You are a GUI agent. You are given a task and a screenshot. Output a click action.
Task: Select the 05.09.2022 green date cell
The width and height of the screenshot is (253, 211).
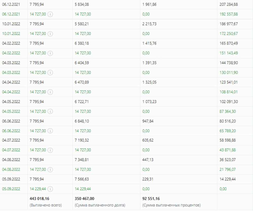tap(11, 189)
